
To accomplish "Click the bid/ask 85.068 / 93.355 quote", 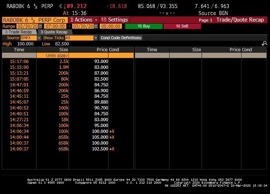I will 157,6.
